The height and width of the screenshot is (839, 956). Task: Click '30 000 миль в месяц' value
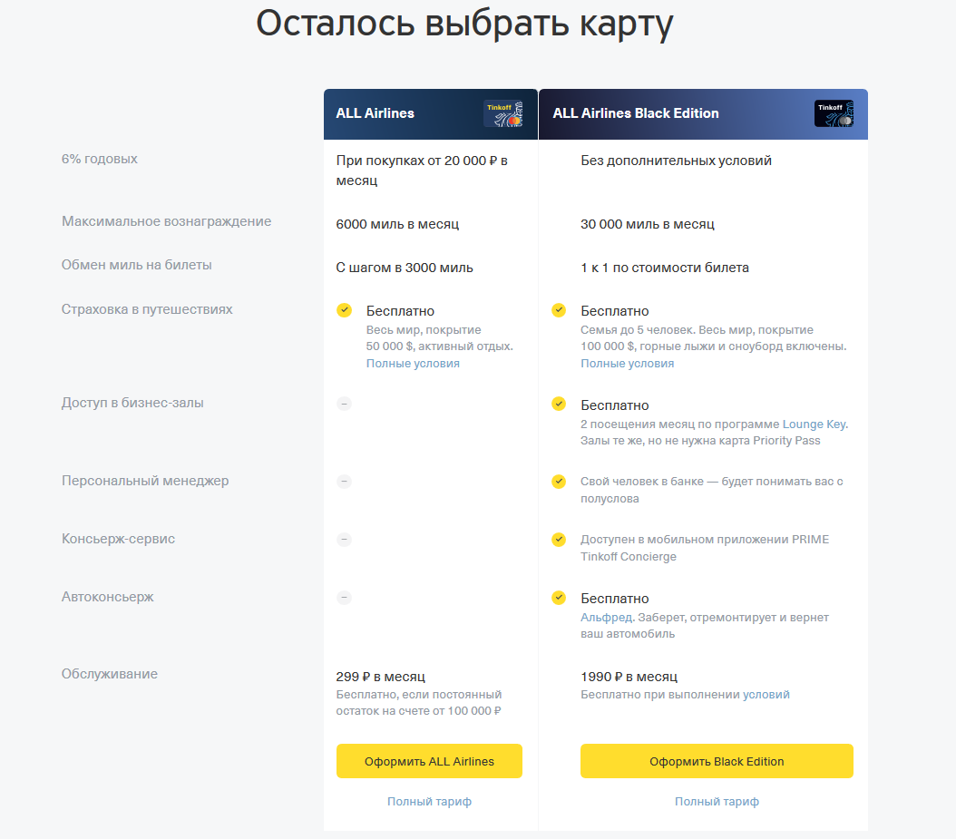(647, 224)
